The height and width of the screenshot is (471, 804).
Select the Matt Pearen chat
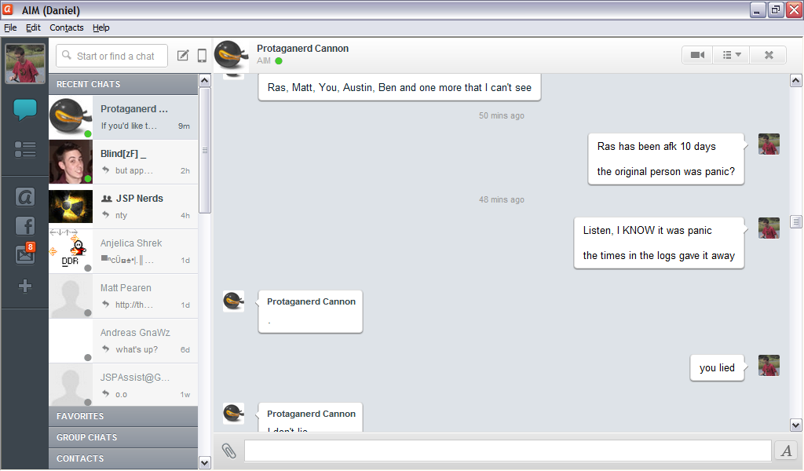tap(123, 296)
